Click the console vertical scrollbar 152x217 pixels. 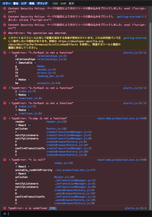pos(150,114)
